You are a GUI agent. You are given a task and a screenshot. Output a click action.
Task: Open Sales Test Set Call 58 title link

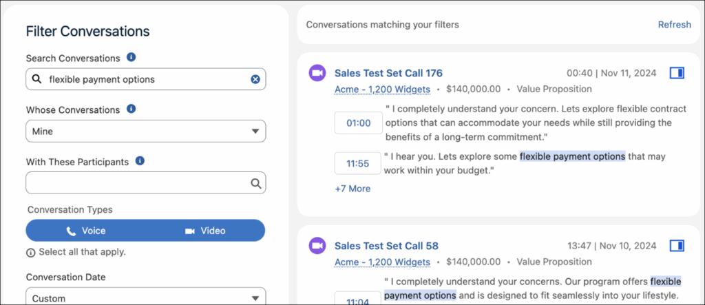coord(386,246)
